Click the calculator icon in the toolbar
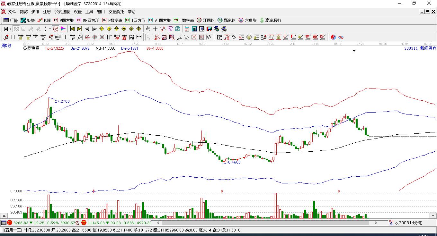The width and height of the screenshot is (437, 236). [194, 29]
